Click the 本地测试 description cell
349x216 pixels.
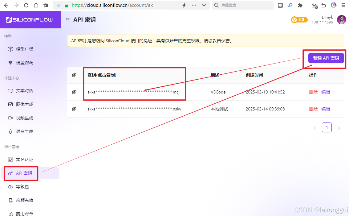coord(219,109)
